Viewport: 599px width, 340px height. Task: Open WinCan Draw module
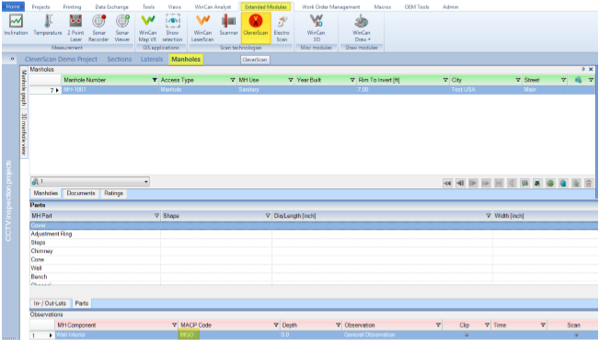(x=362, y=28)
